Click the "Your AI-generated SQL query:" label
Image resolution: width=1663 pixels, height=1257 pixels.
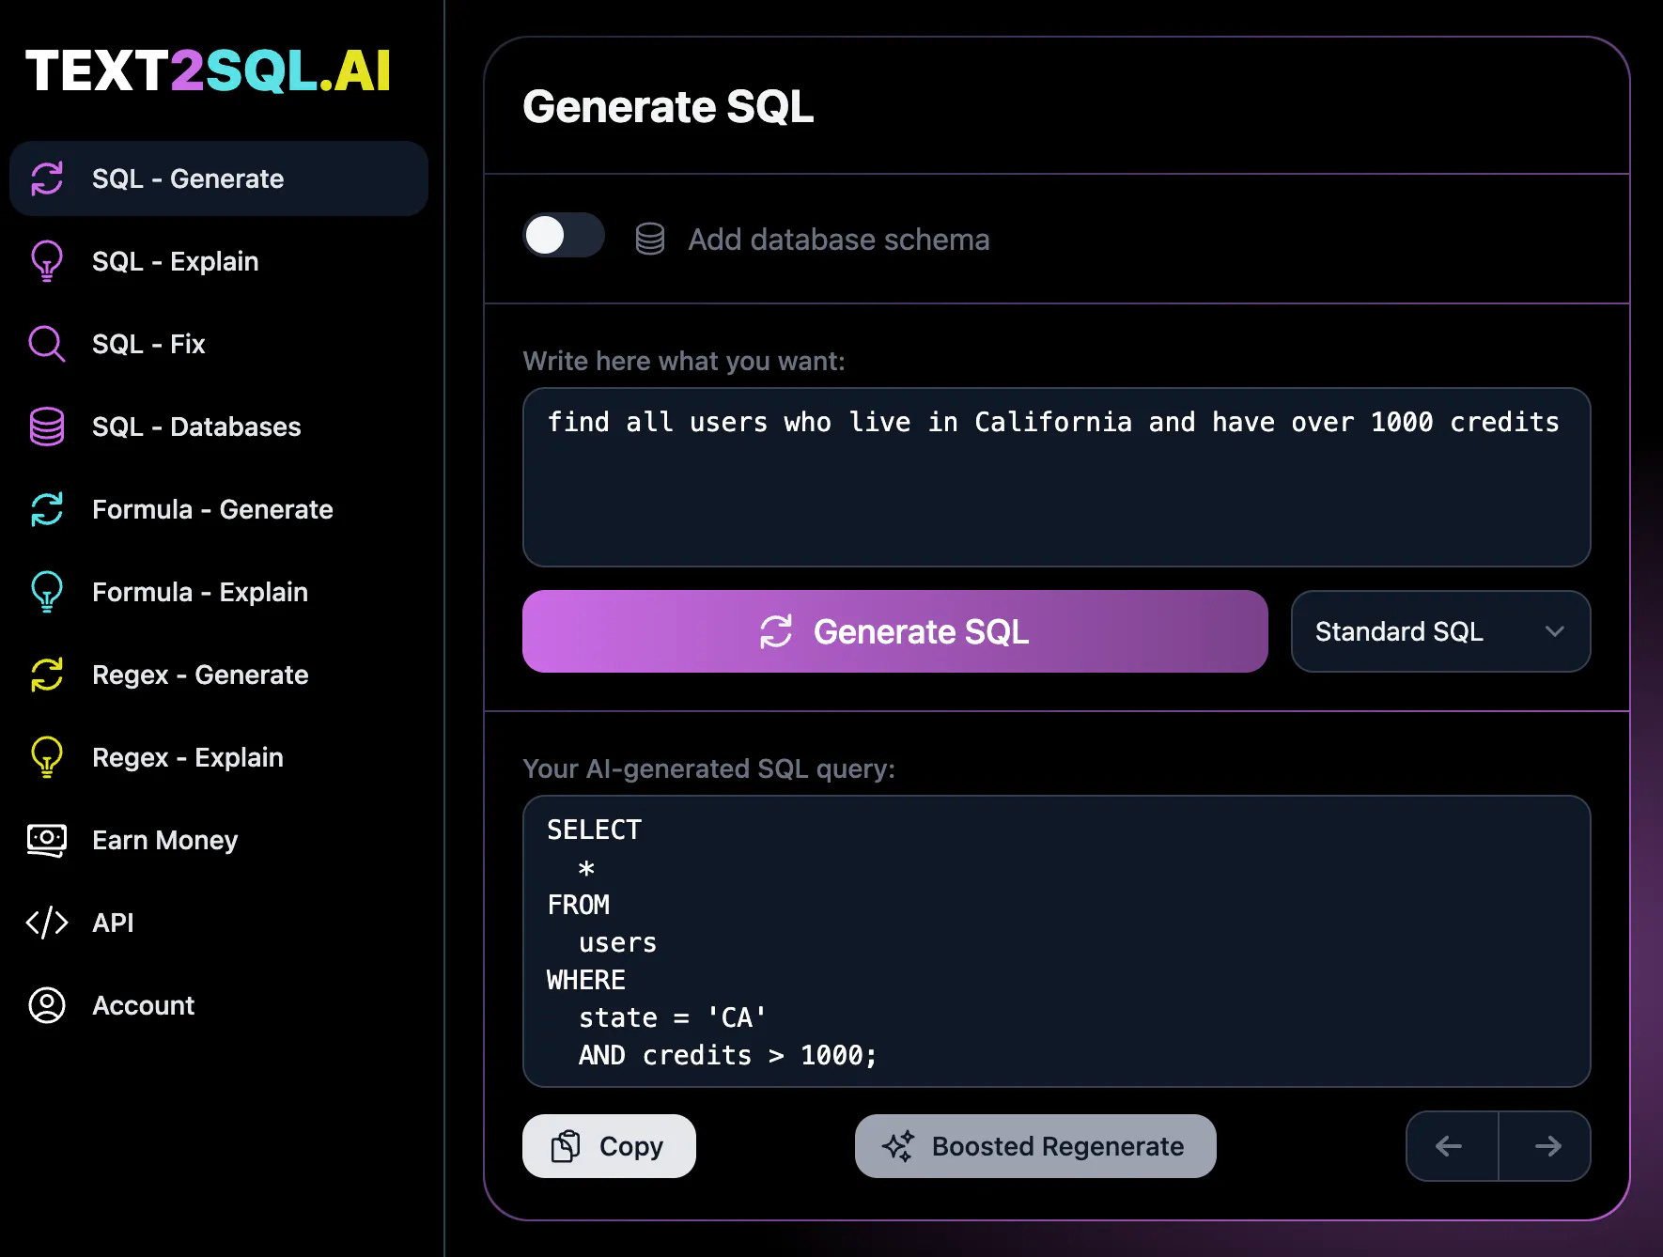[x=708, y=768]
